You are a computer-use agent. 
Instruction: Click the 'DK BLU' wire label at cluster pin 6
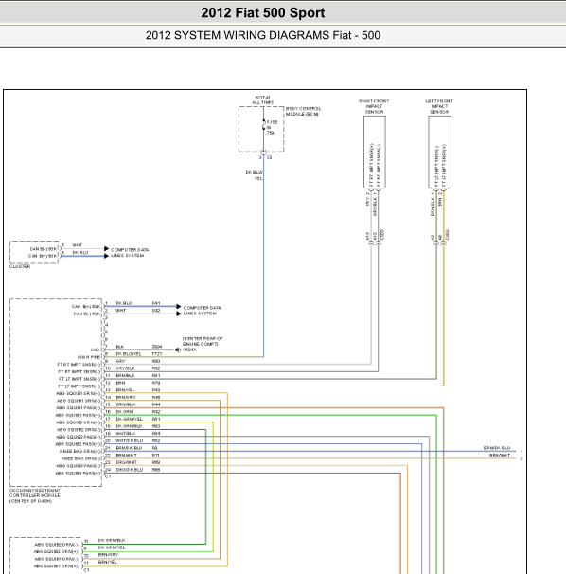click(80, 253)
